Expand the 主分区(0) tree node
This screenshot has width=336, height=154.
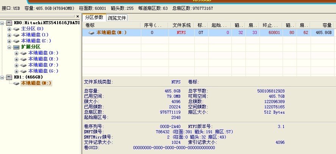tap(9, 29)
